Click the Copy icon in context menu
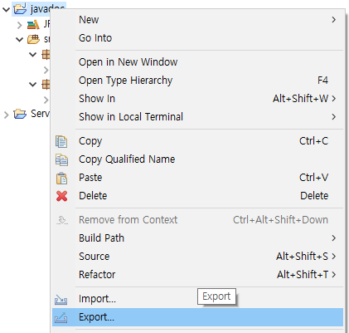The width and height of the screenshot is (349, 333). pyautogui.click(x=61, y=141)
